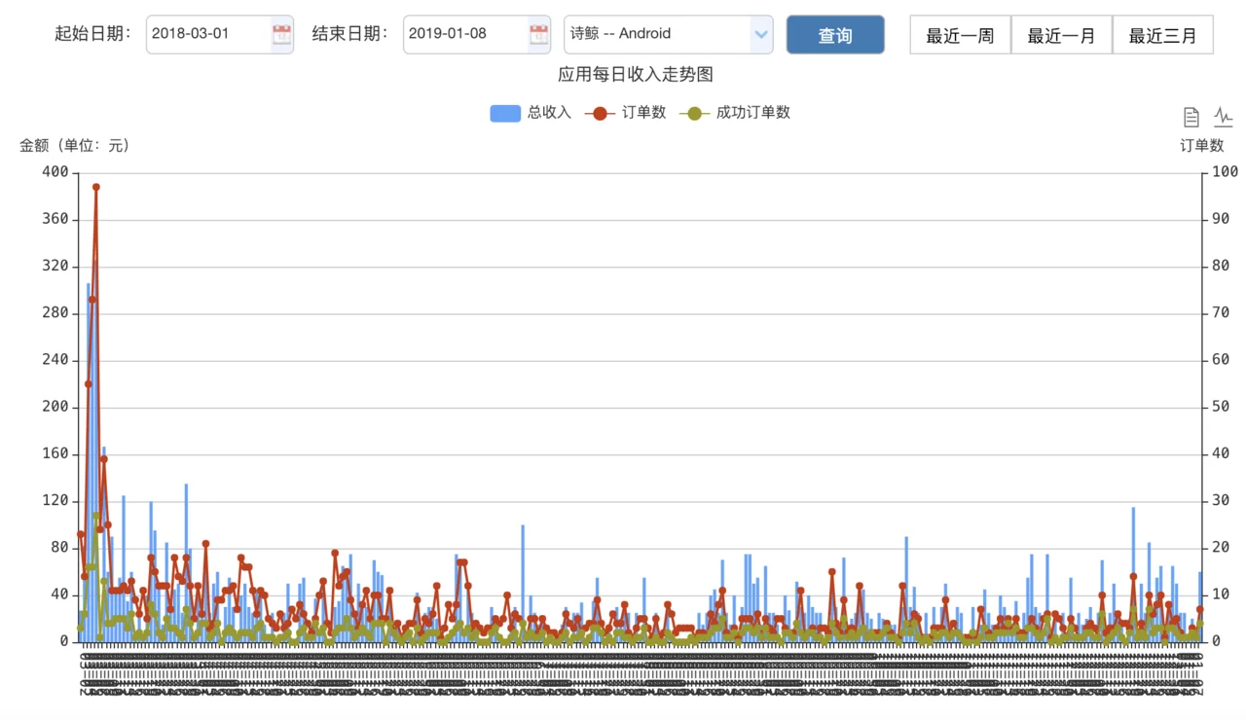Select the 最近一周 range tab
This screenshot has width=1246, height=720.
click(x=960, y=35)
